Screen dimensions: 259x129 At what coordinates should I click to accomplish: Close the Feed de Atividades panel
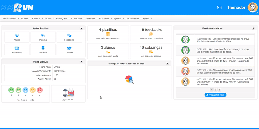pyautogui.click(x=253, y=28)
